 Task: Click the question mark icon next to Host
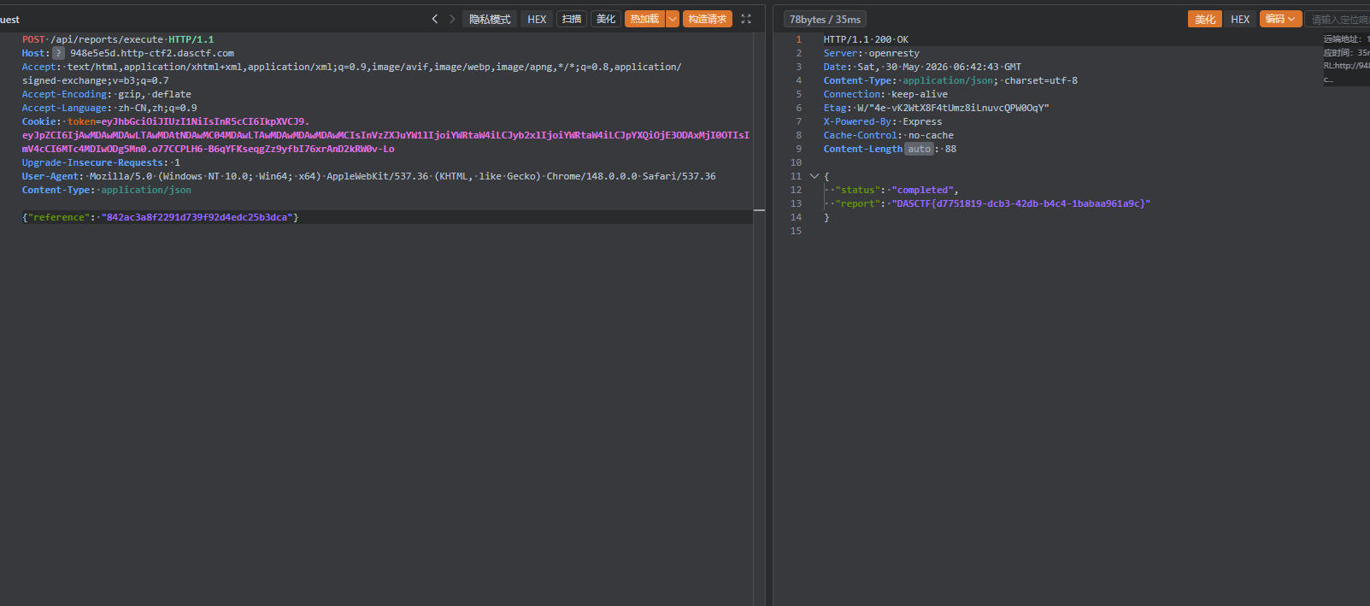coord(58,53)
